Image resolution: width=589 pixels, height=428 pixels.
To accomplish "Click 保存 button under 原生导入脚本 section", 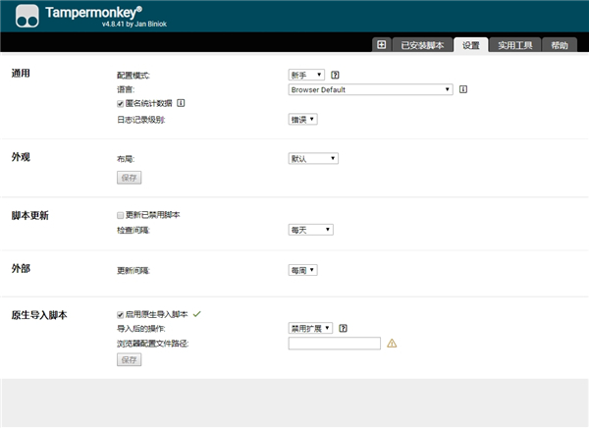I will click(129, 360).
